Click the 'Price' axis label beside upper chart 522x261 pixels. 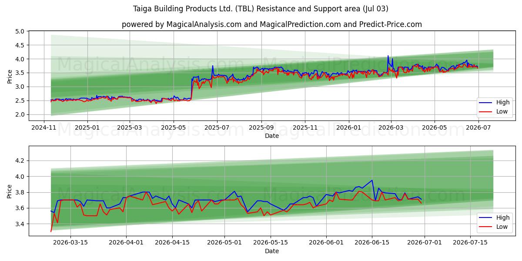(10, 76)
